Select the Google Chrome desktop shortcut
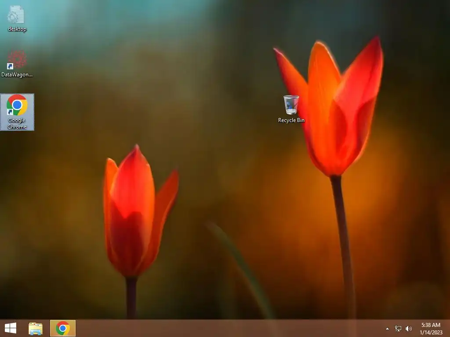The image size is (450, 337). (17, 112)
